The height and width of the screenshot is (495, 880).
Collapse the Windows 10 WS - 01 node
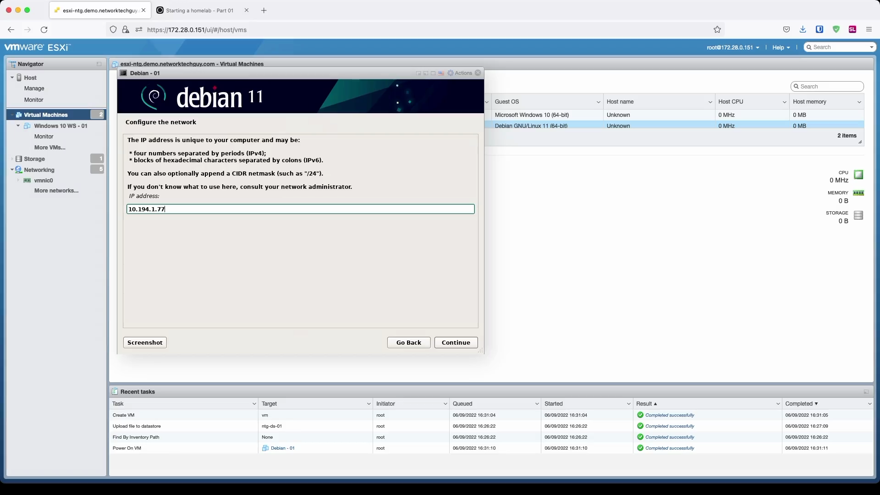click(x=18, y=126)
